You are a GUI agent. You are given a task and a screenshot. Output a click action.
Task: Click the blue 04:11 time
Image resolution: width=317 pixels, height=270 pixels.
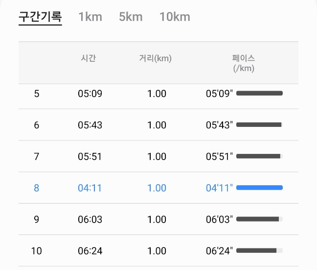90,188
